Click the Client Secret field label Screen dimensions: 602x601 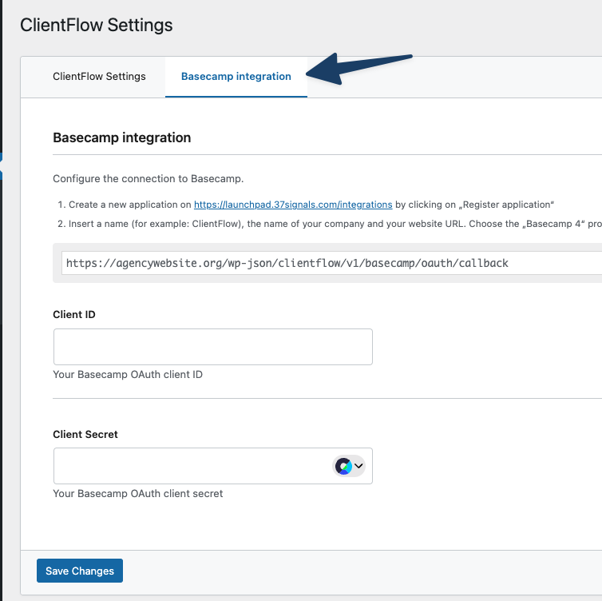click(85, 434)
